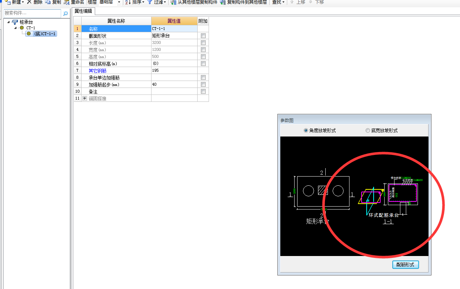
Task: Click the 宽度 value 1200
Action: coord(174,49)
